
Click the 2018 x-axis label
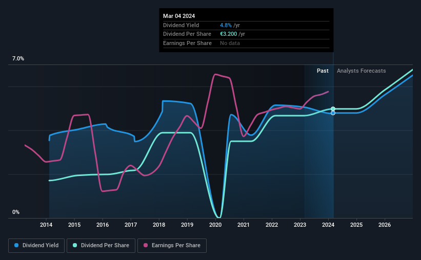159,225
